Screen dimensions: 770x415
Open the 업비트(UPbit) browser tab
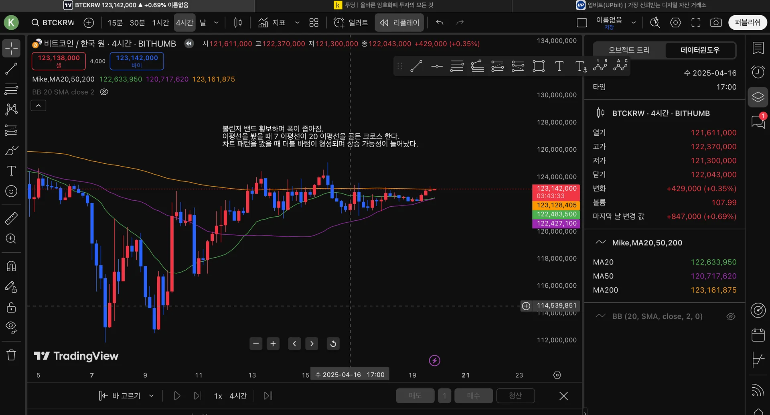click(641, 5)
